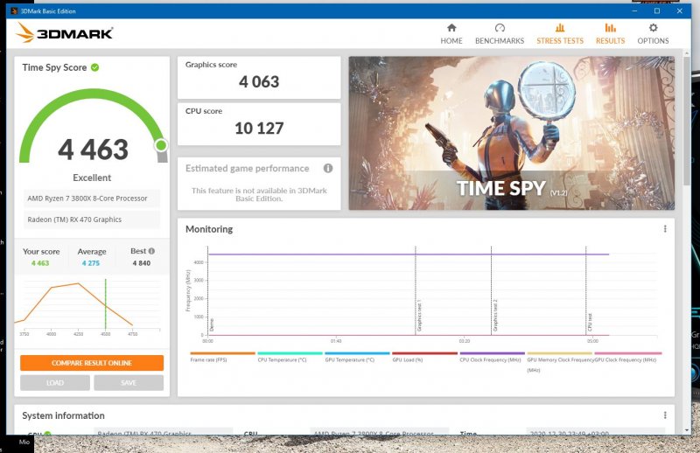The height and width of the screenshot is (453, 700).
Task: Click the CPU test marker in chart
Action: 589,322
